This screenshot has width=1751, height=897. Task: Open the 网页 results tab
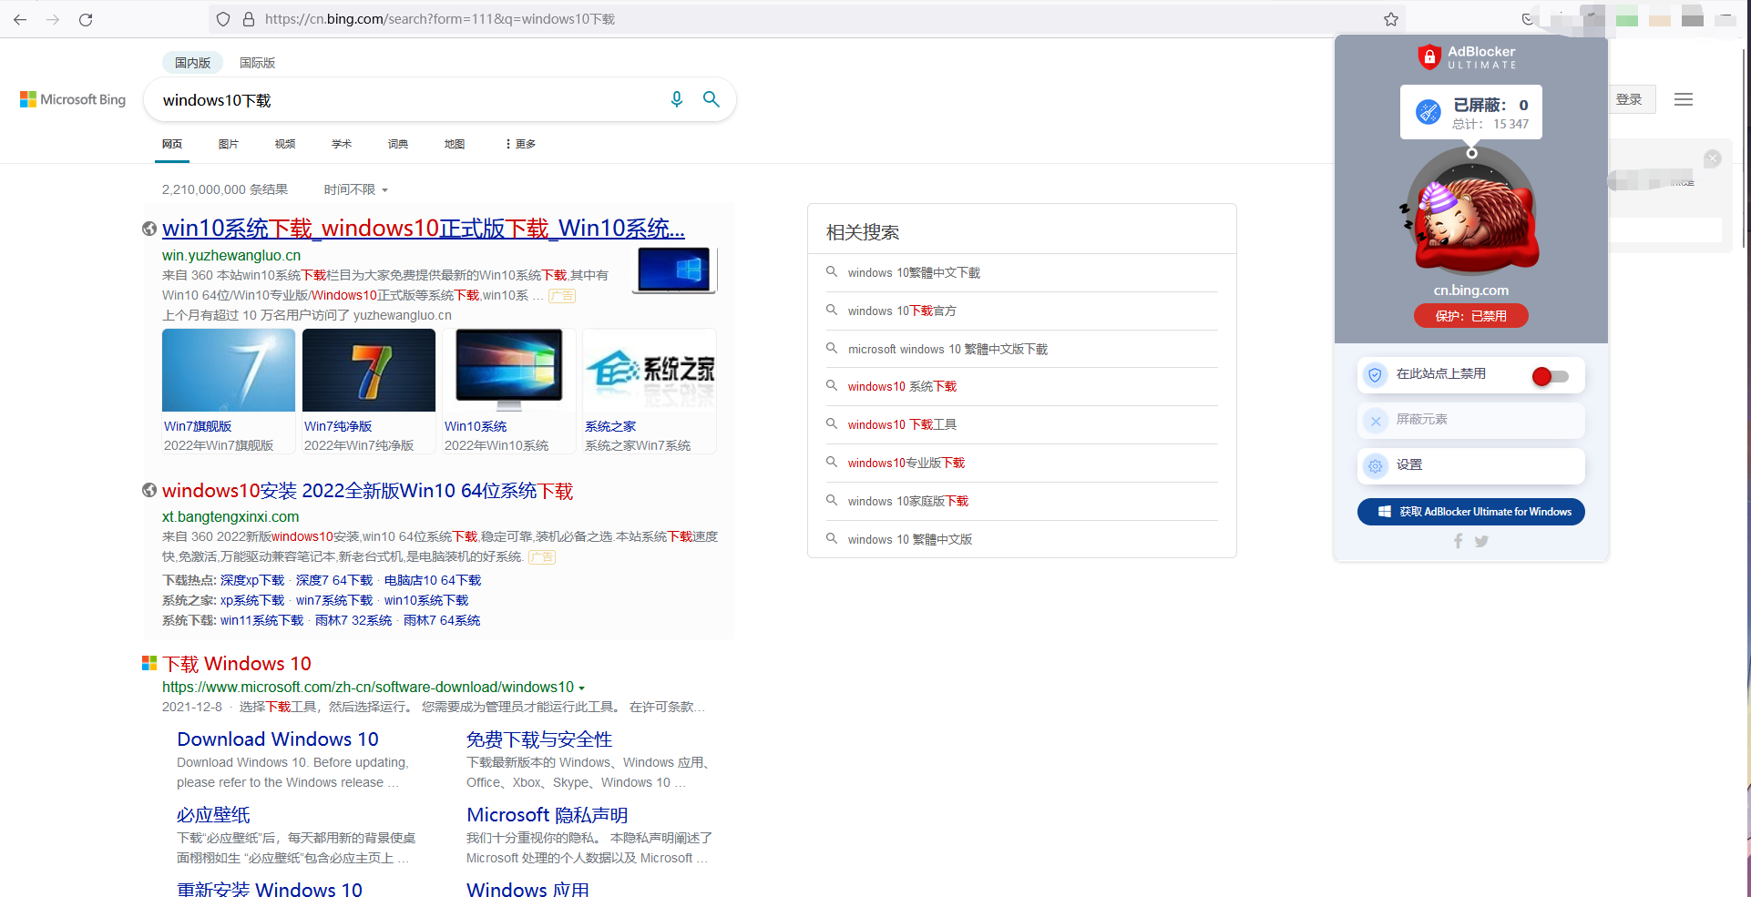click(172, 144)
